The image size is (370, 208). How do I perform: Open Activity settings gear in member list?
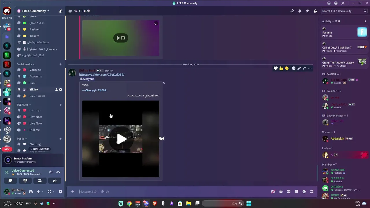pyautogui.click(x=339, y=21)
